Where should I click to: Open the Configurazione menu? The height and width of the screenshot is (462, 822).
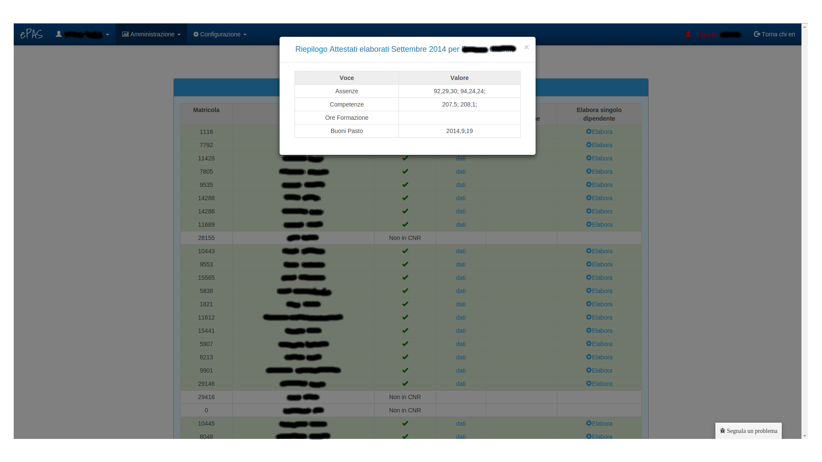[x=220, y=34]
